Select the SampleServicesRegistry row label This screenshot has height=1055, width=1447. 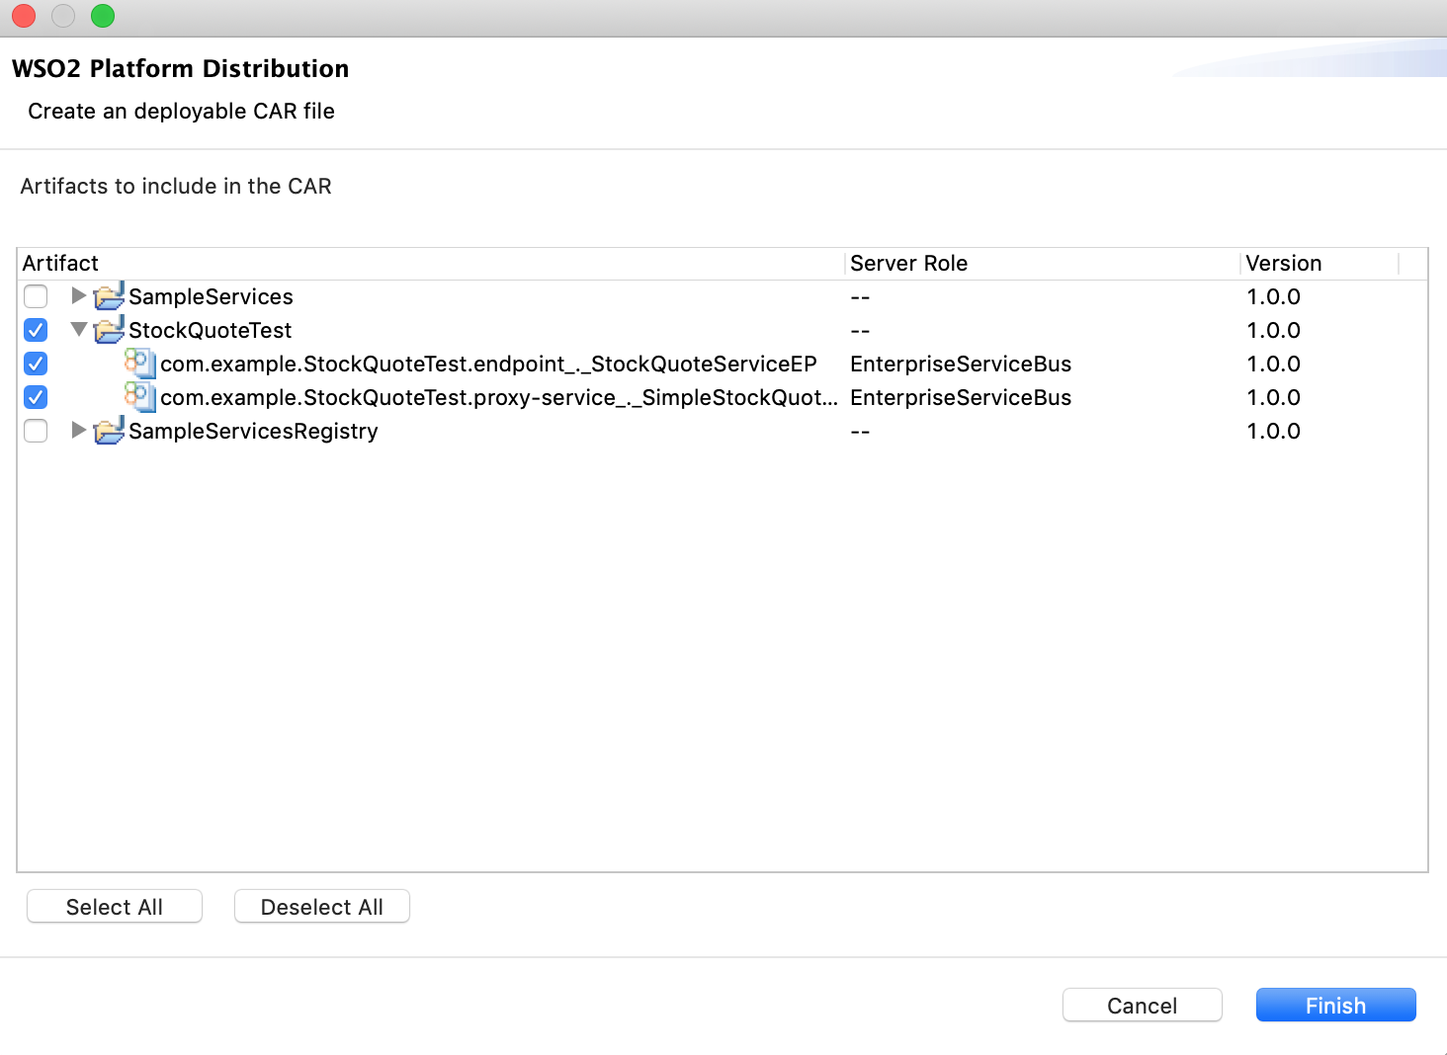pos(253,431)
